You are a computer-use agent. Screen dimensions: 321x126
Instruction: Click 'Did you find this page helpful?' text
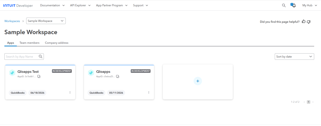[x=280, y=22]
